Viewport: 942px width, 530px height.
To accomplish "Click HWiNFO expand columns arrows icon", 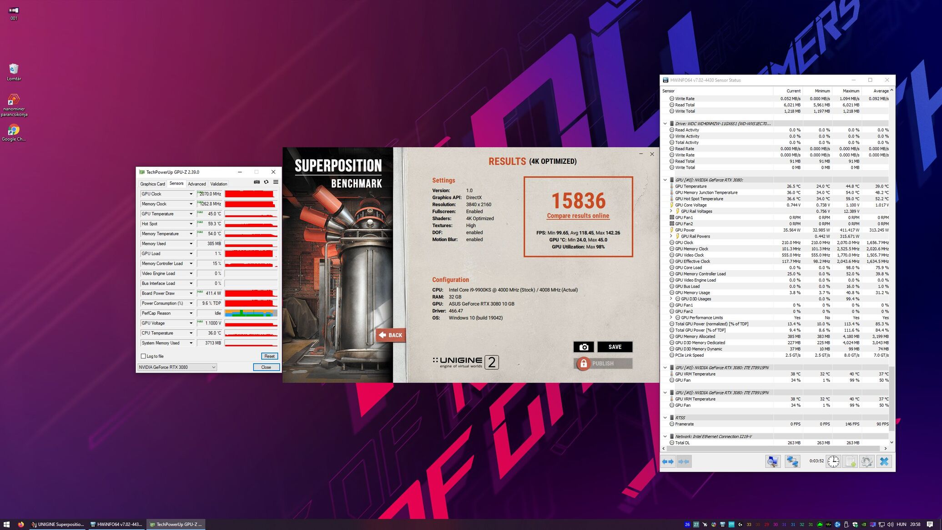I will coord(668,461).
